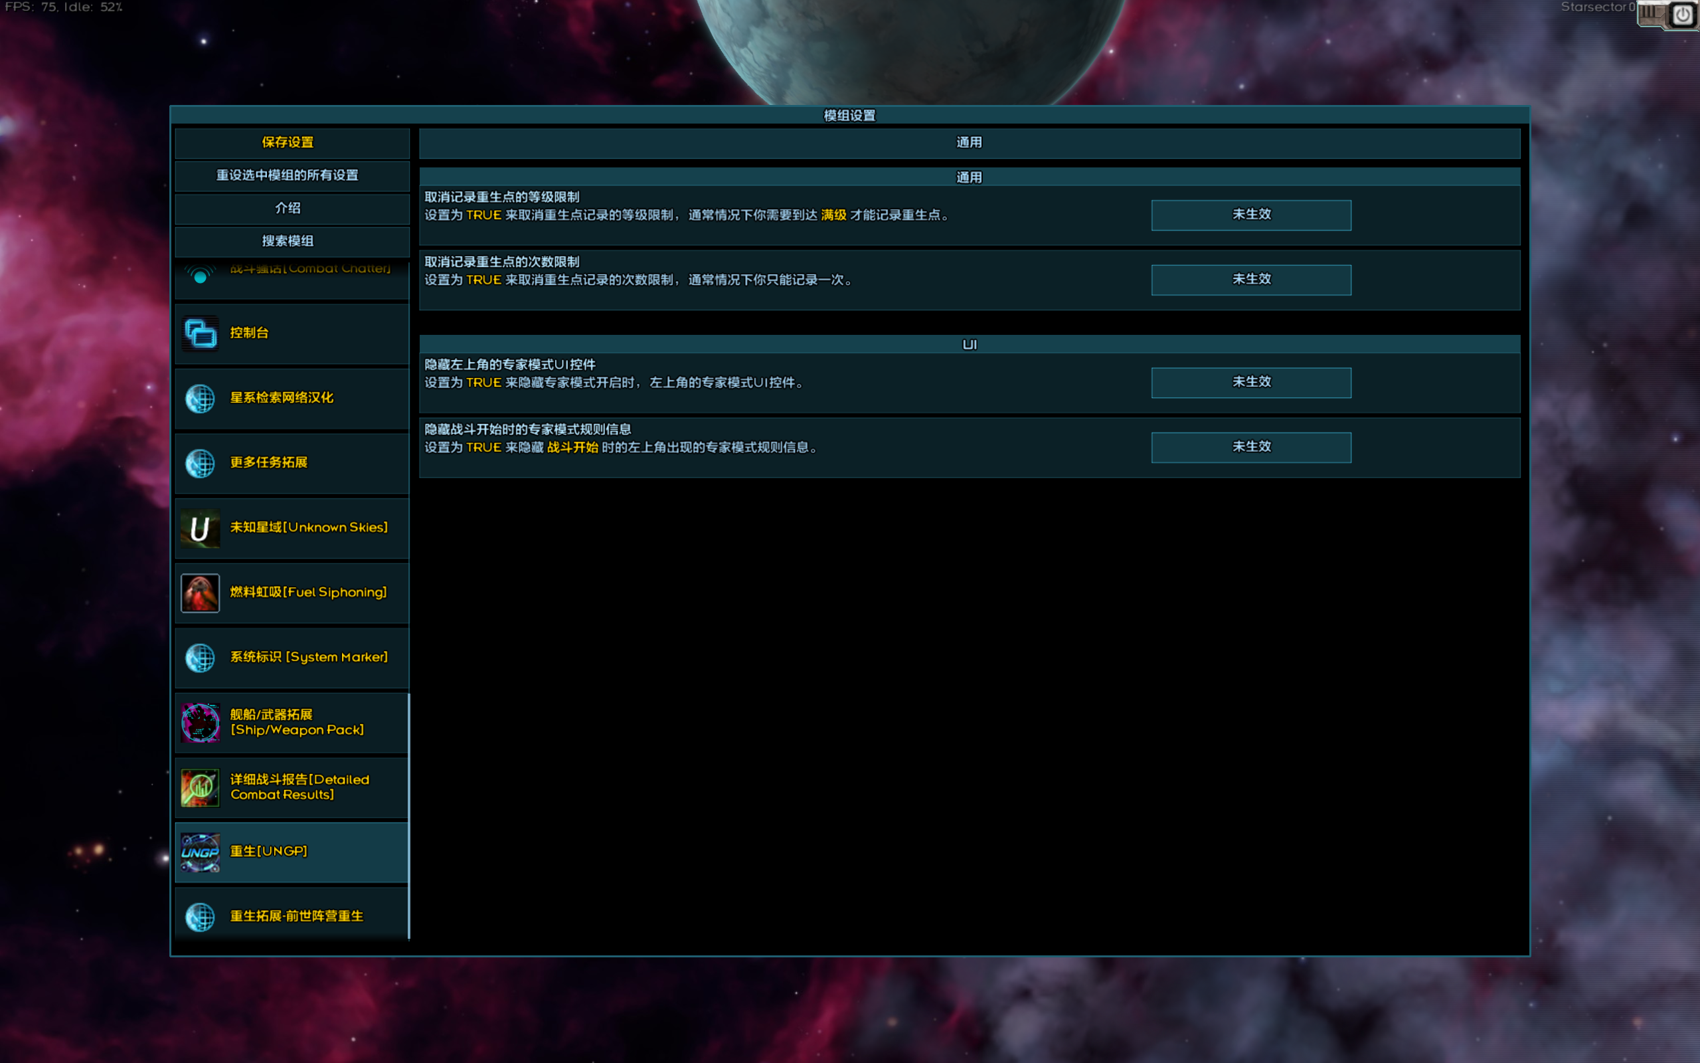
Task: Click the System Marker globe icon
Action: (200, 658)
